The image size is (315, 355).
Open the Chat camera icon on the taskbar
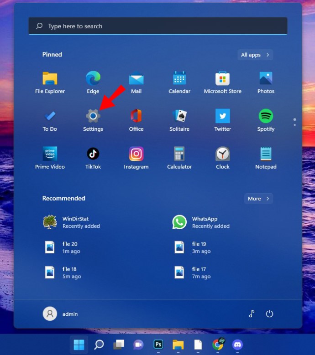139,345
